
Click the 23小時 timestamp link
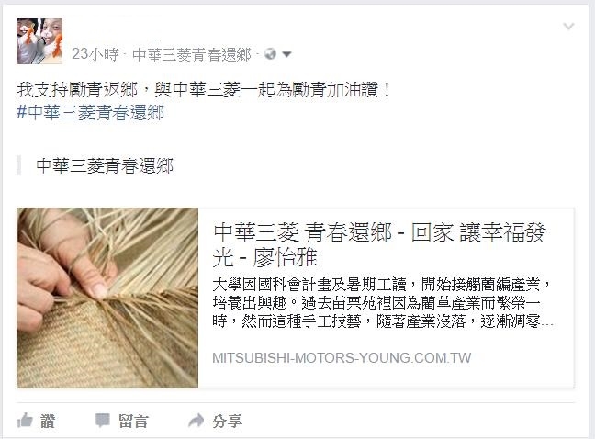pos(95,54)
